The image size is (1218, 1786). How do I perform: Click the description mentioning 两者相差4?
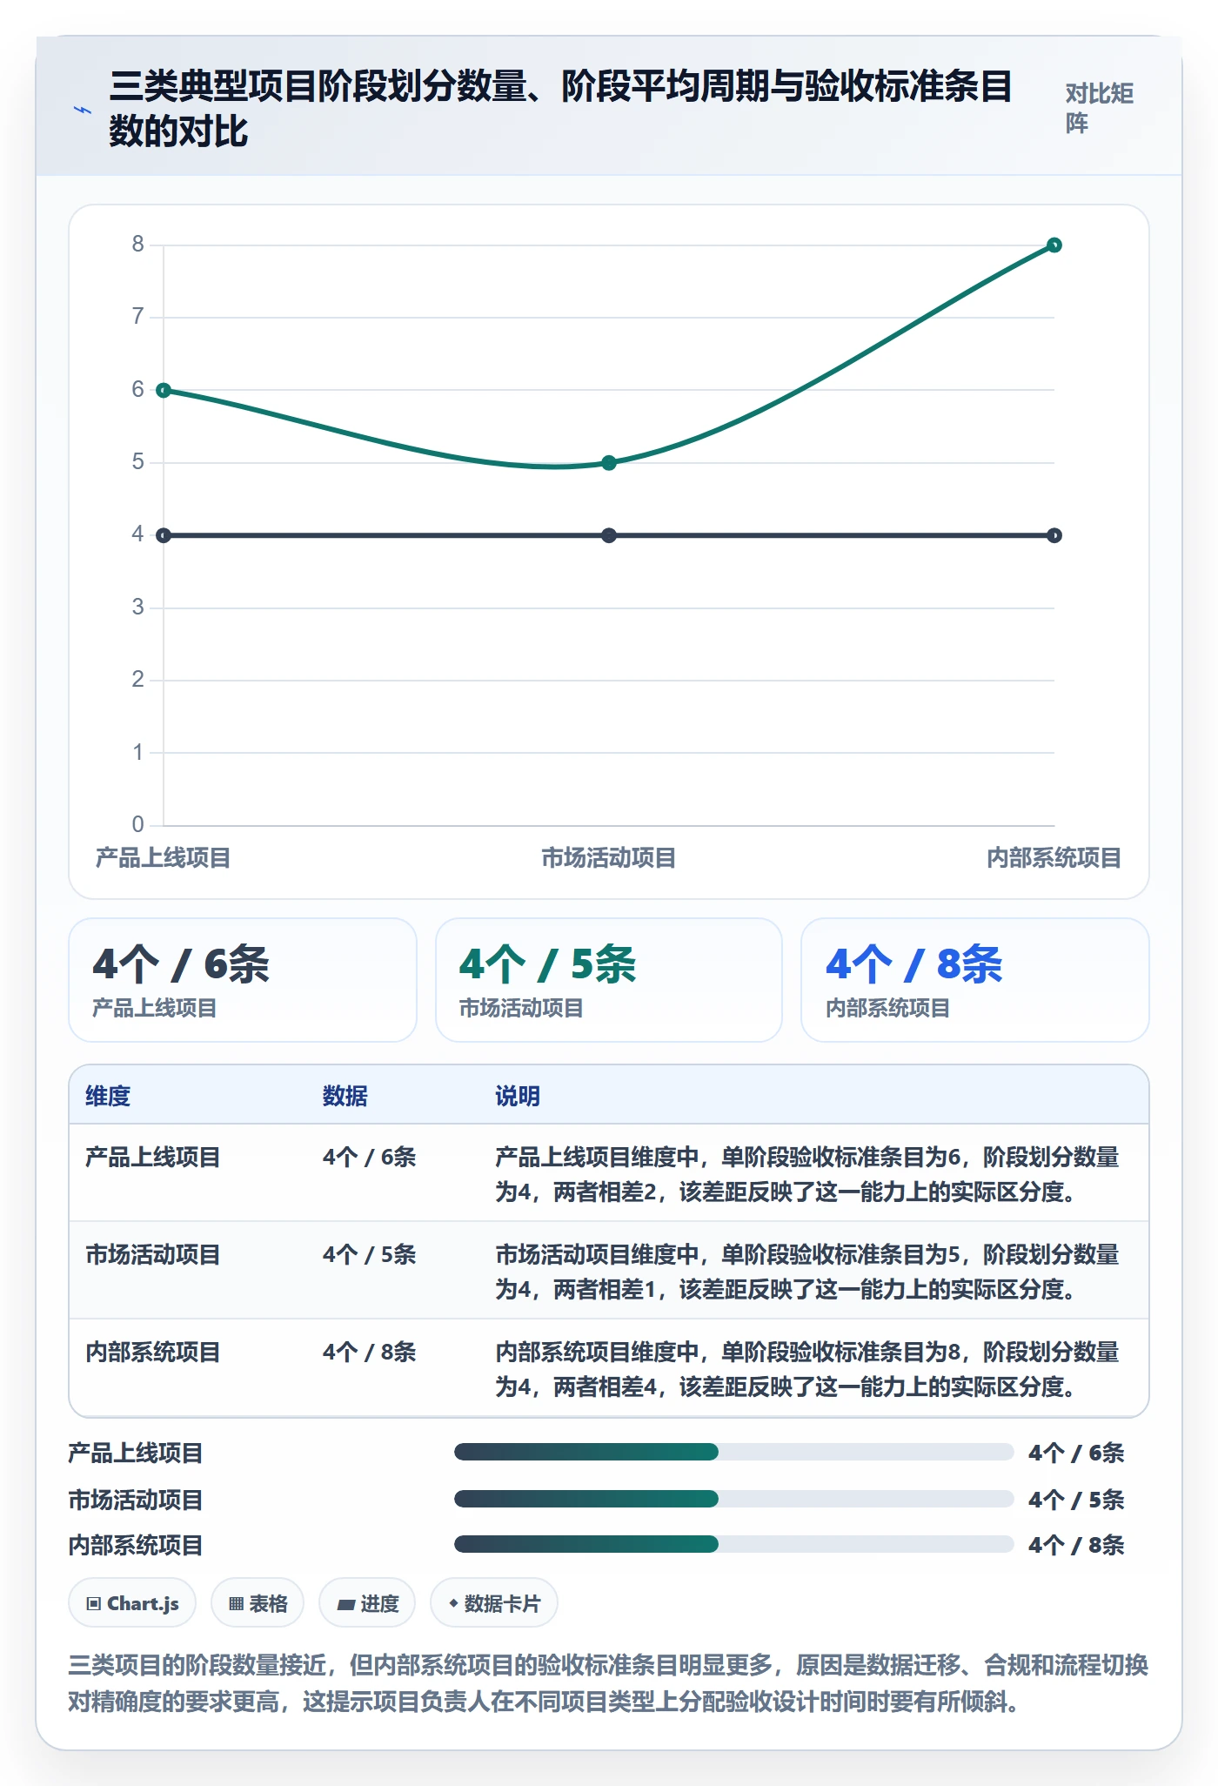(807, 1369)
